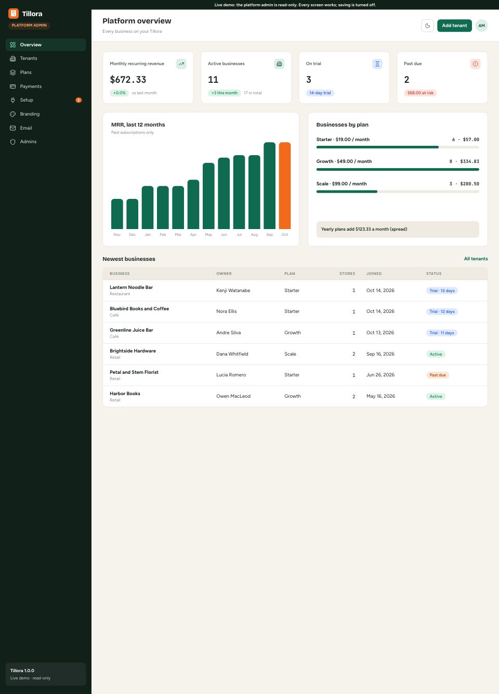
Task: Click the Jun 26, 2026 joined date
Action: (380, 375)
